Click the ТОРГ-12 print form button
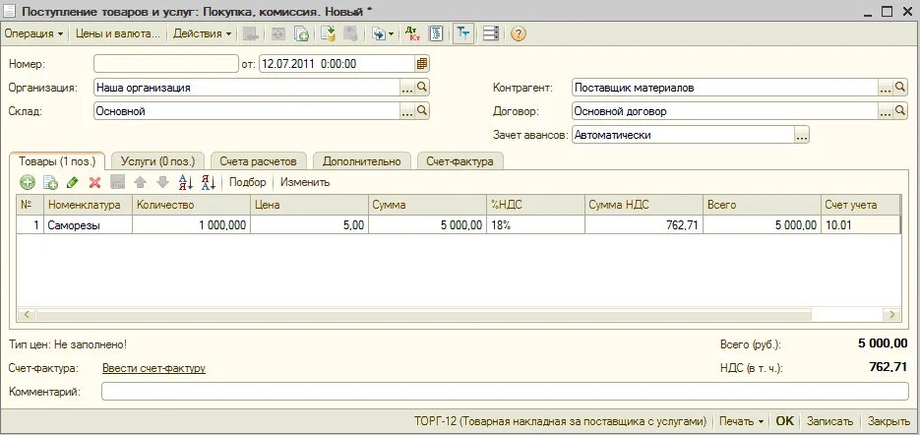The width and height of the screenshot is (920, 435). [x=560, y=421]
